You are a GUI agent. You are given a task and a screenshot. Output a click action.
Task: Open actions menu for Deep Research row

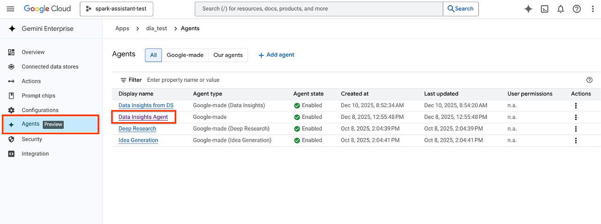click(576, 129)
